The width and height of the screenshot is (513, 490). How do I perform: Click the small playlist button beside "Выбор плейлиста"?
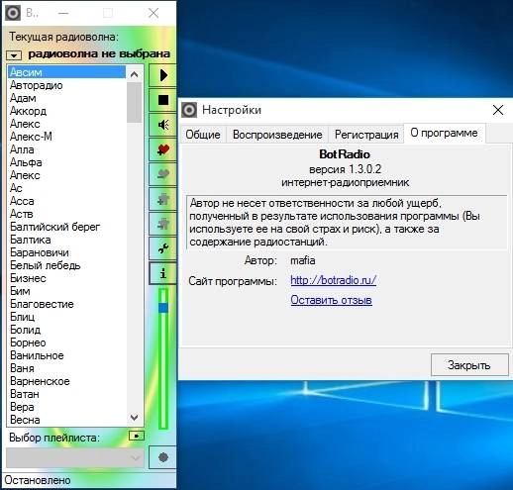137,436
